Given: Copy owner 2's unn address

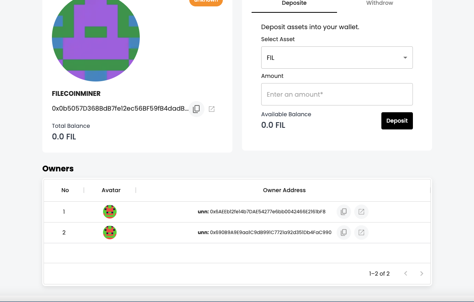Looking at the screenshot, I should click(x=343, y=232).
